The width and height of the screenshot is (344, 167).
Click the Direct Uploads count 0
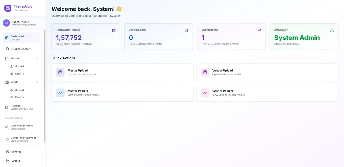point(131,38)
